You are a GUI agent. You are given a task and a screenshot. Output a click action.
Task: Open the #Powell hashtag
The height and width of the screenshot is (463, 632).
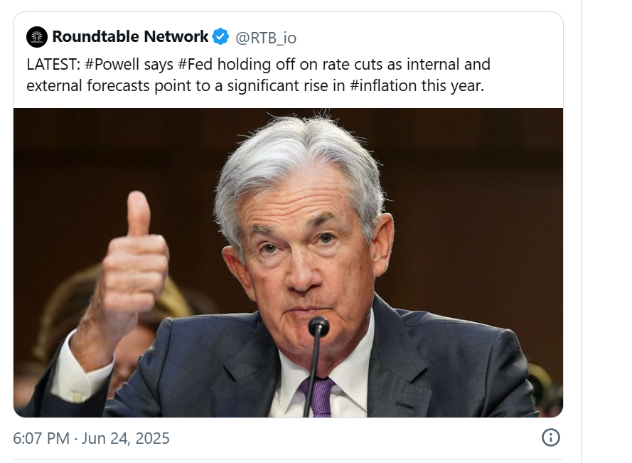click(x=111, y=65)
